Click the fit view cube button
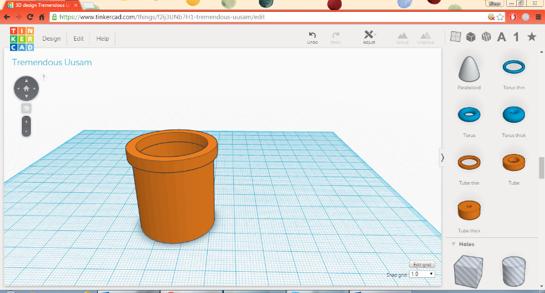The image size is (545, 293). [x=26, y=108]
